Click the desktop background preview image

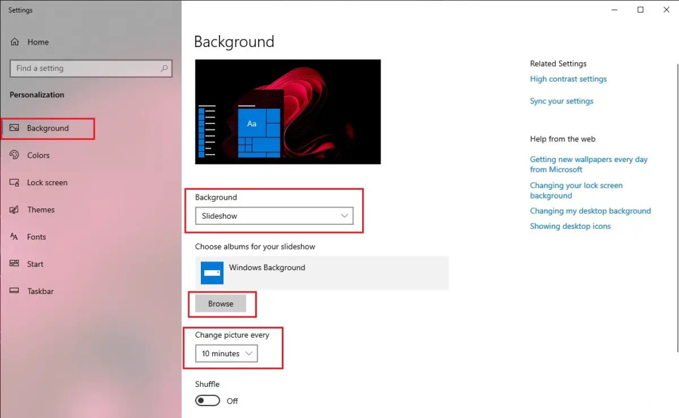(288, 111)
